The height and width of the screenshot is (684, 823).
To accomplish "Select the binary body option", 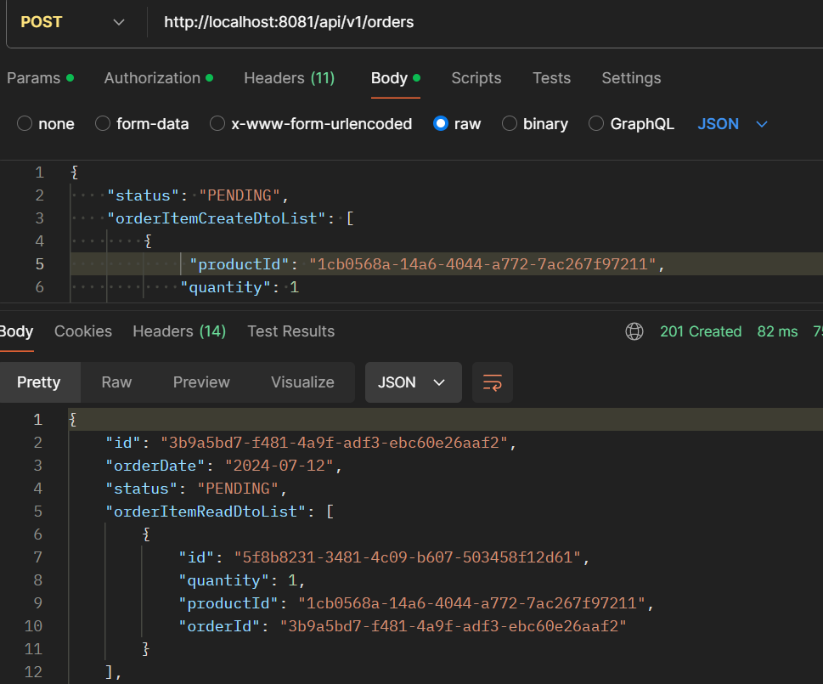I will [510, 124].
